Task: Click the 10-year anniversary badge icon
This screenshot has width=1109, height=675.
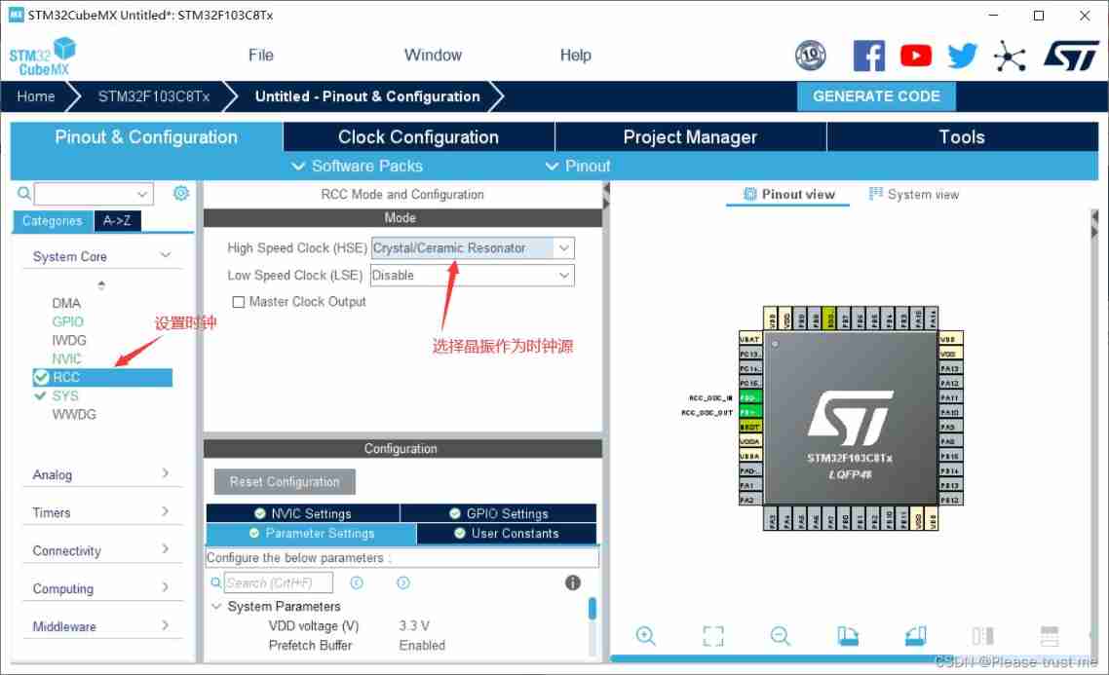Action: (811, 56)
